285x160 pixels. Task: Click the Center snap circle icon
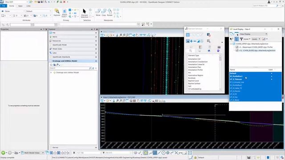pos(163,153)
